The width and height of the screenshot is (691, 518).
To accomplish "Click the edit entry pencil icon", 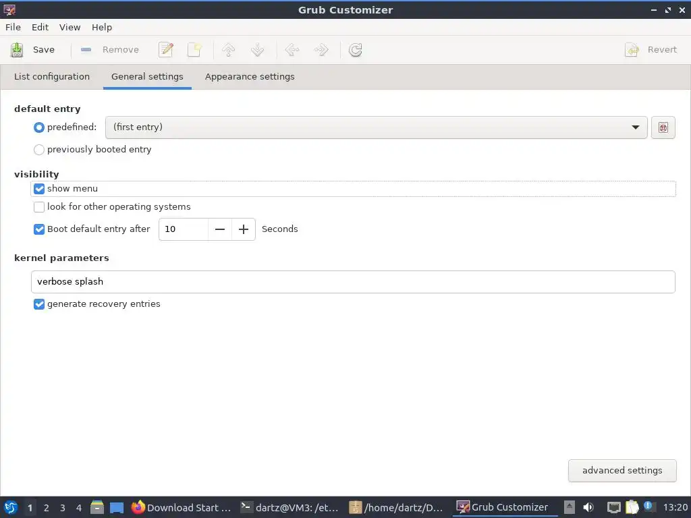I will pos(166,50).
